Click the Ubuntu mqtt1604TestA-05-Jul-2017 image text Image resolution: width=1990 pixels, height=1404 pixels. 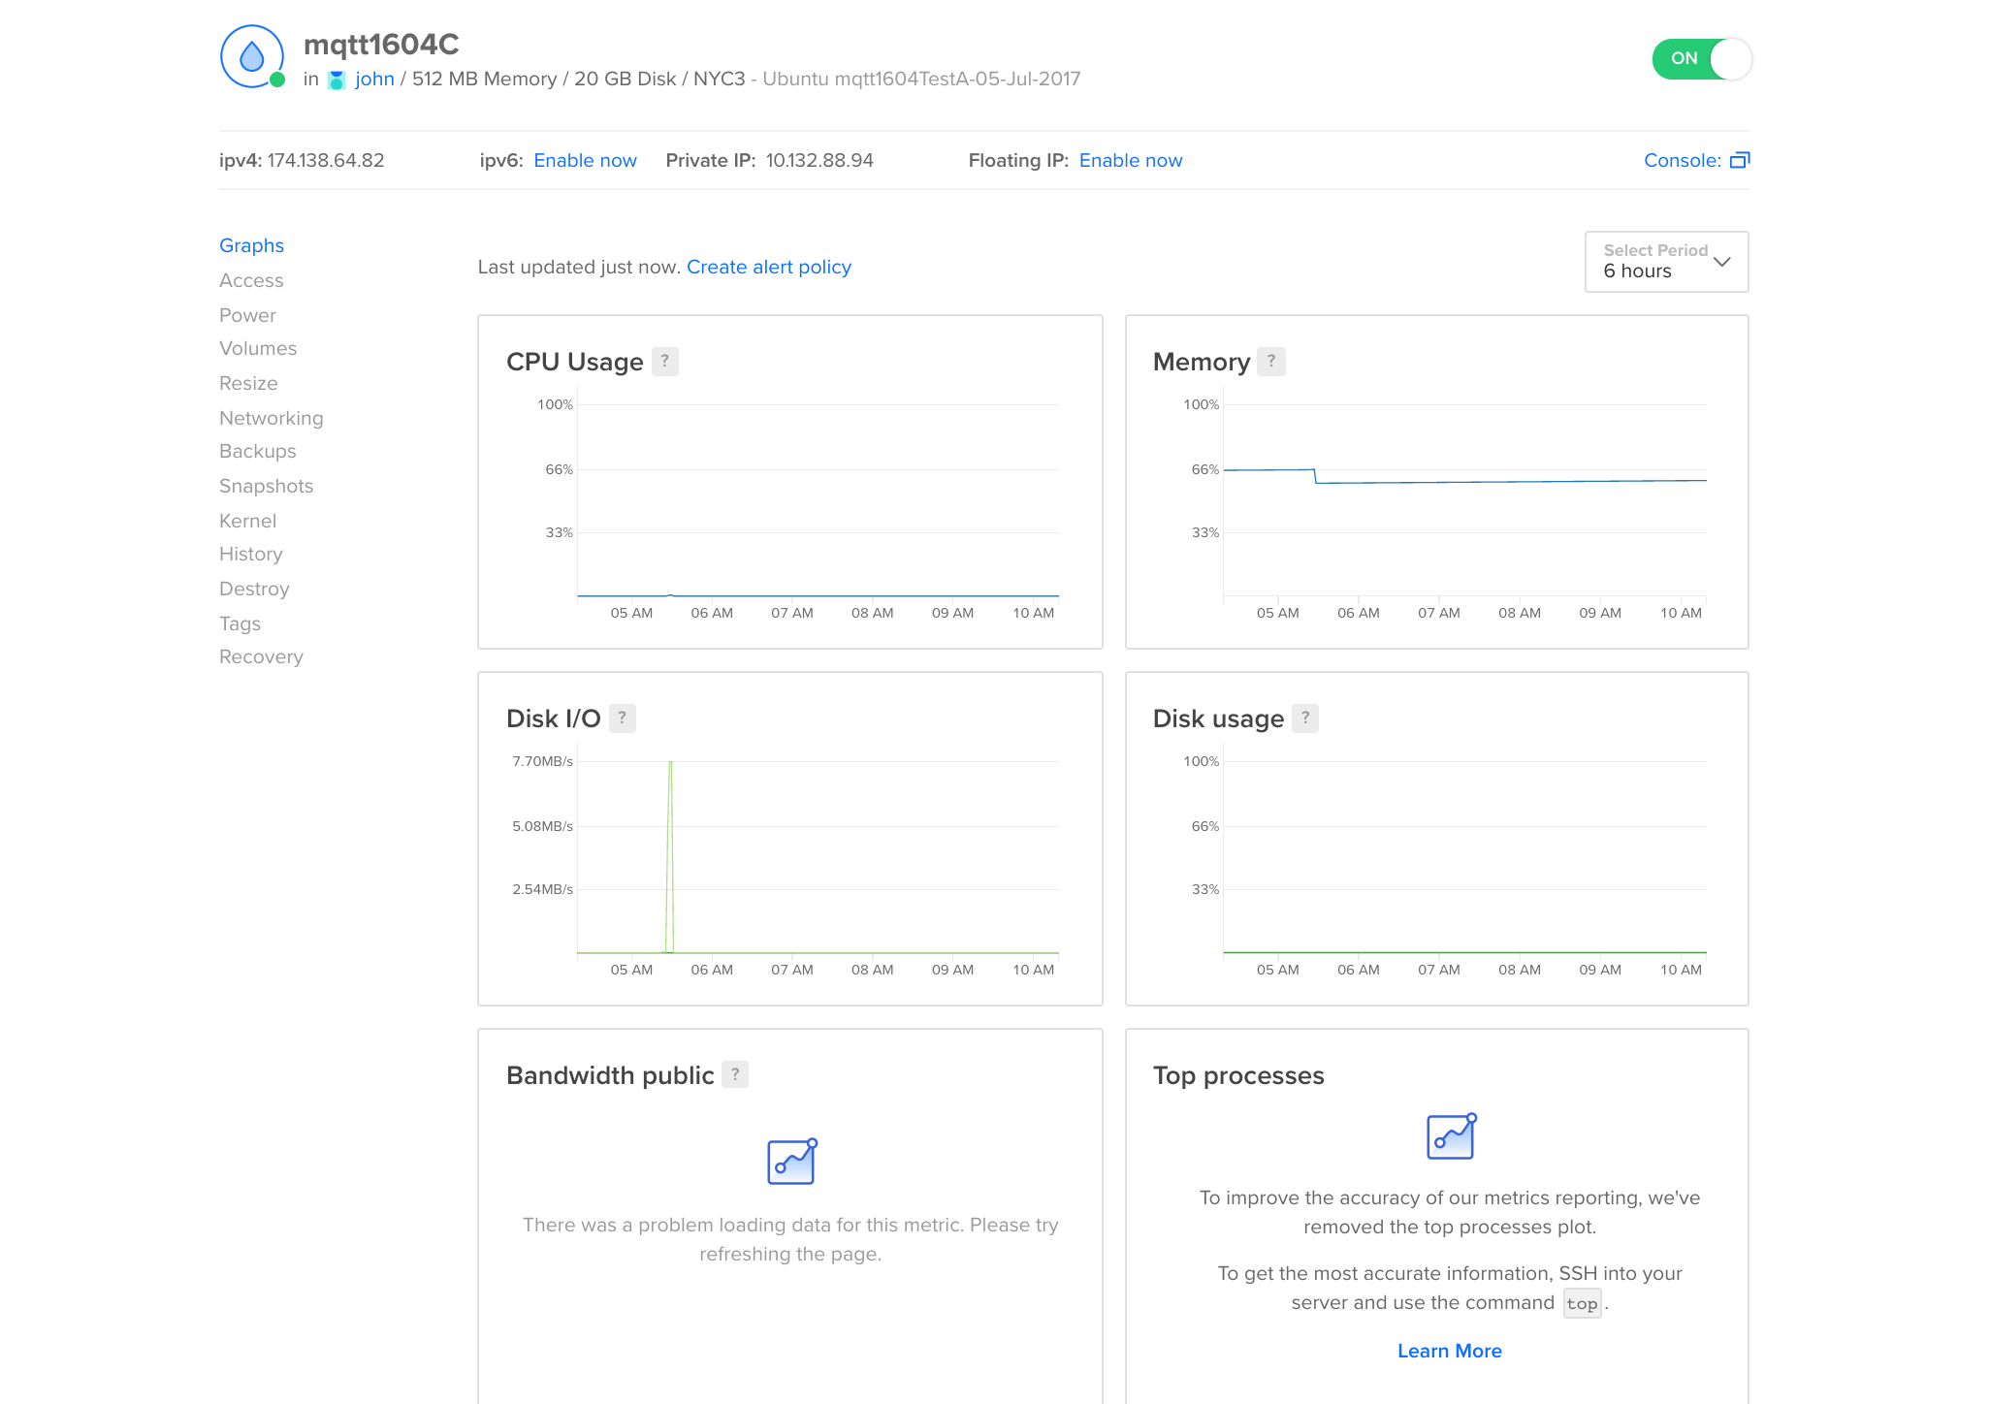click(921, 79)
